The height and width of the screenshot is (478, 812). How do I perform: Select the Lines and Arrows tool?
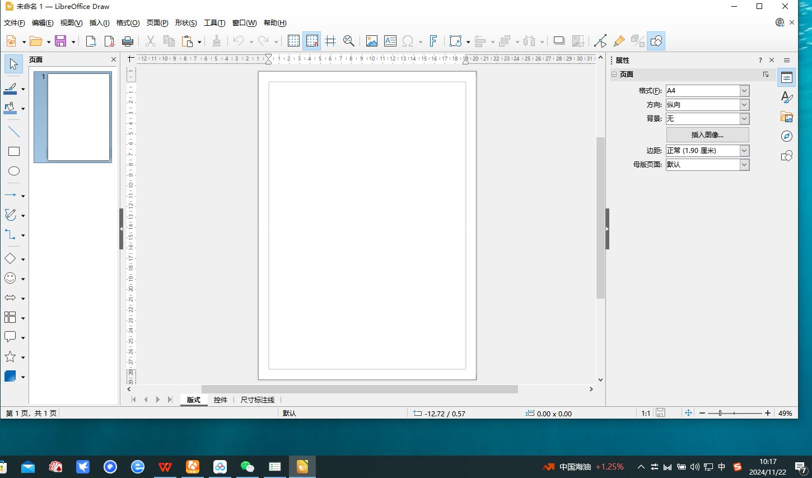tap(11, 195)
